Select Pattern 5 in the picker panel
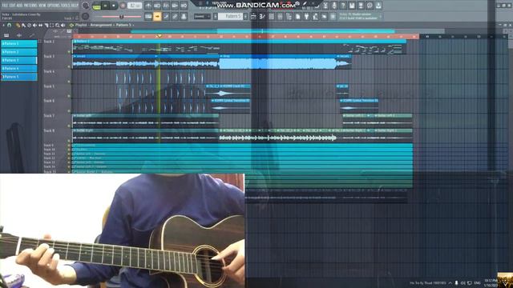The height and width of the screenshot is (288, 513). 19,77
